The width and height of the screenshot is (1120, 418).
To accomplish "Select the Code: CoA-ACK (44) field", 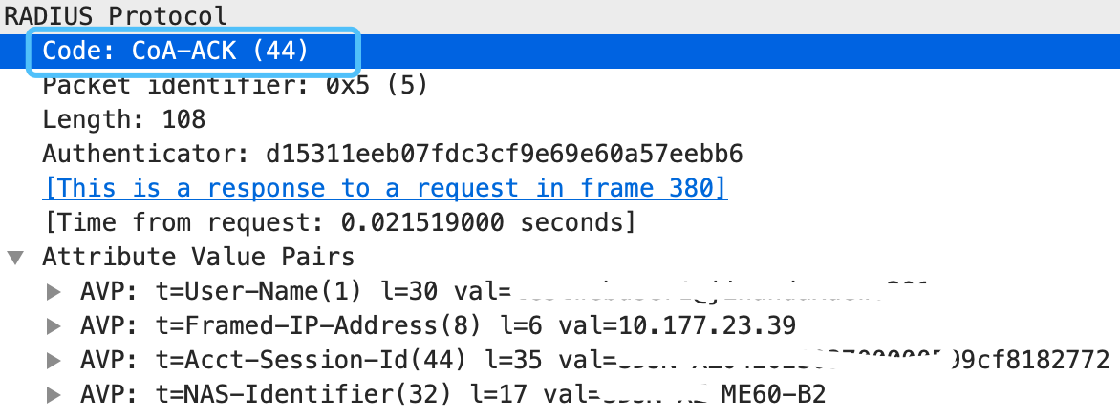I will (560, 52).
